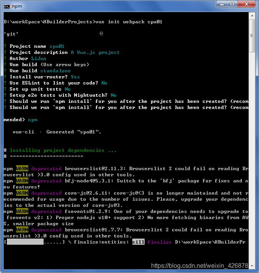Viewport: 259px width, 273px height.
Task: Close the npm console window
Action: (246, 4)
